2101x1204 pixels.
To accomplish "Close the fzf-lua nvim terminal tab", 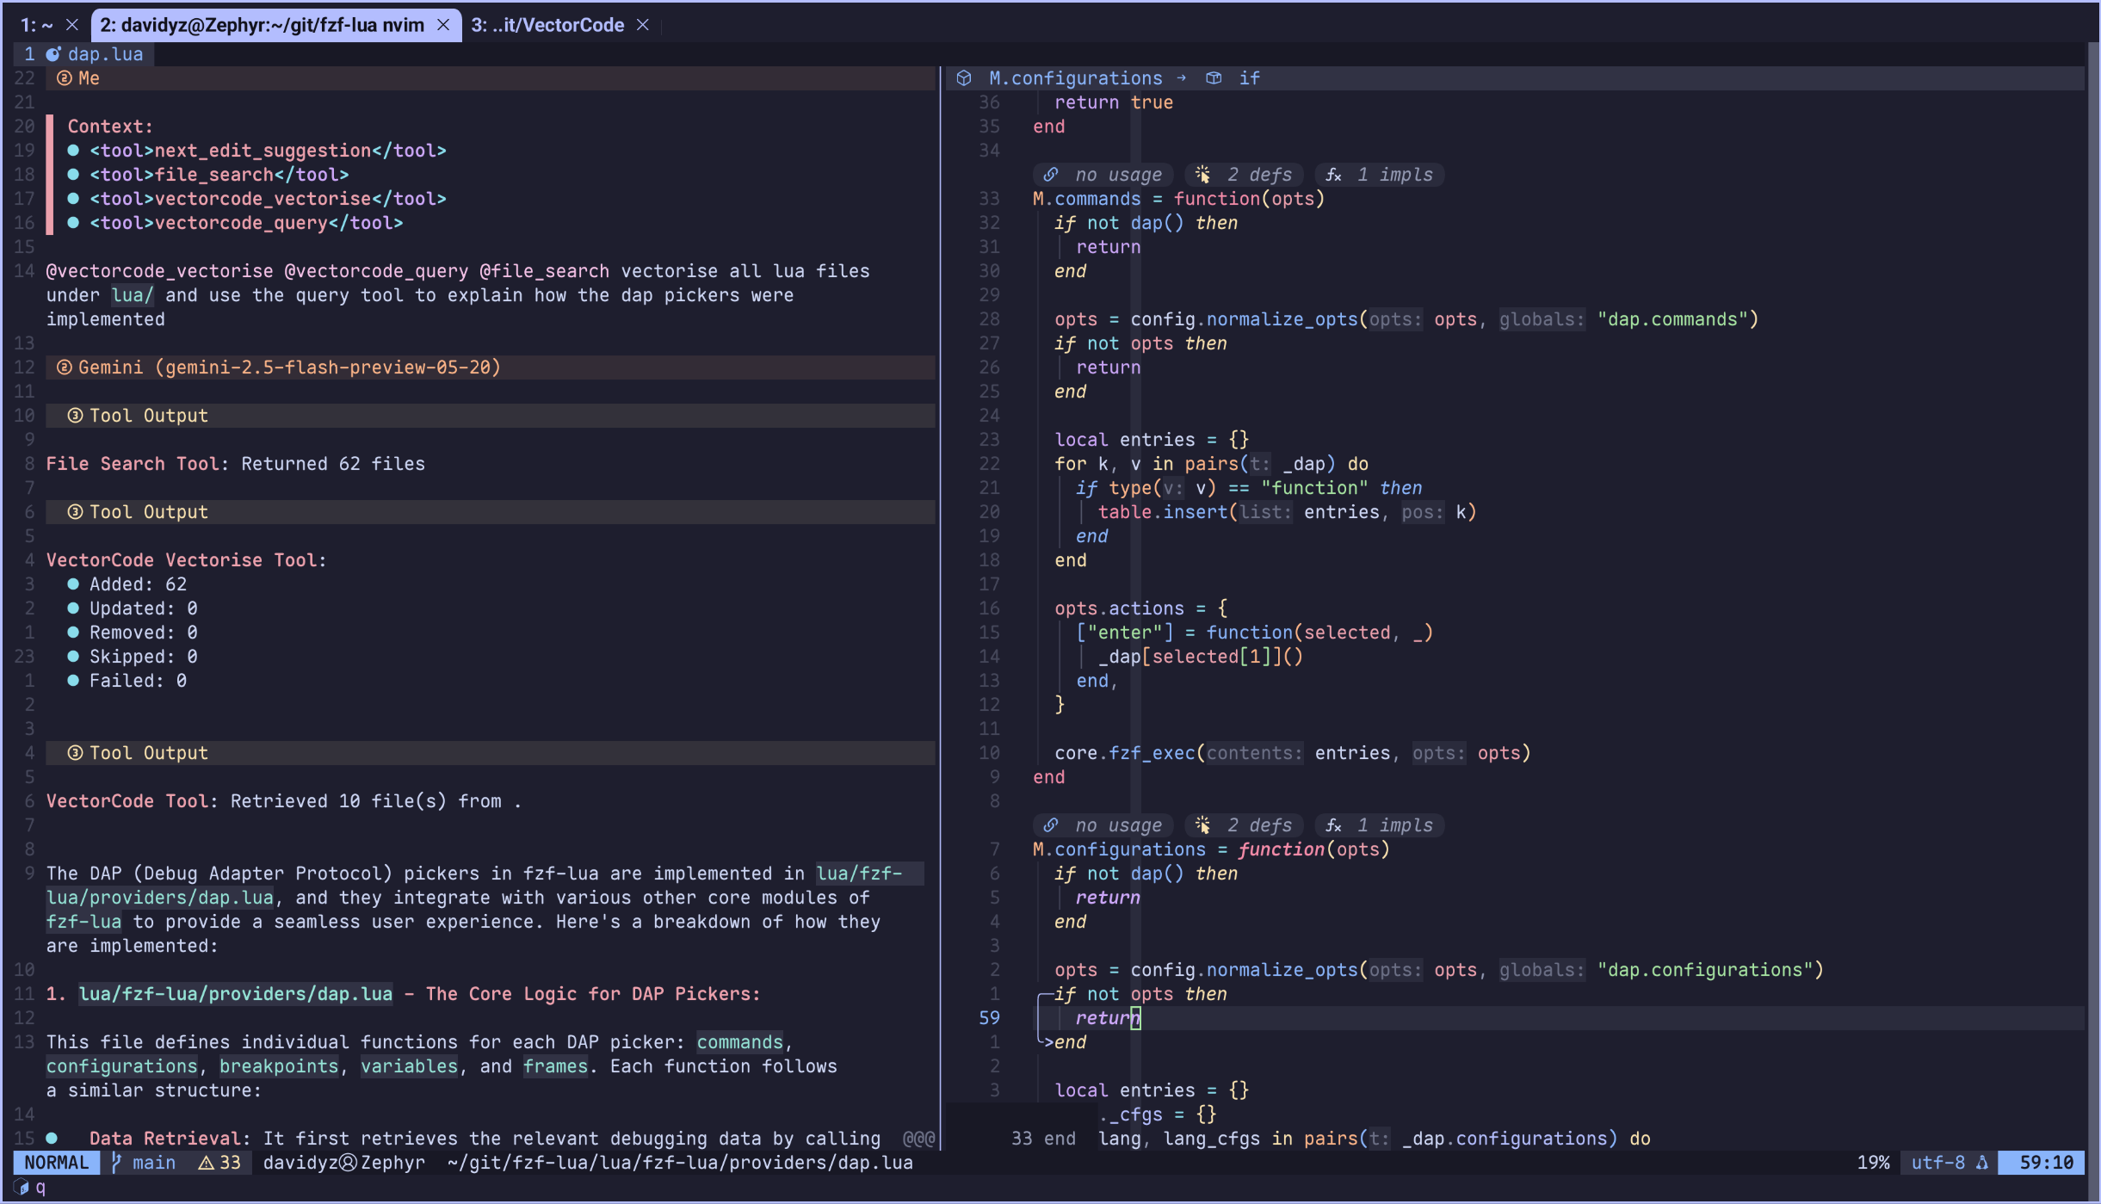I will 443,25.
